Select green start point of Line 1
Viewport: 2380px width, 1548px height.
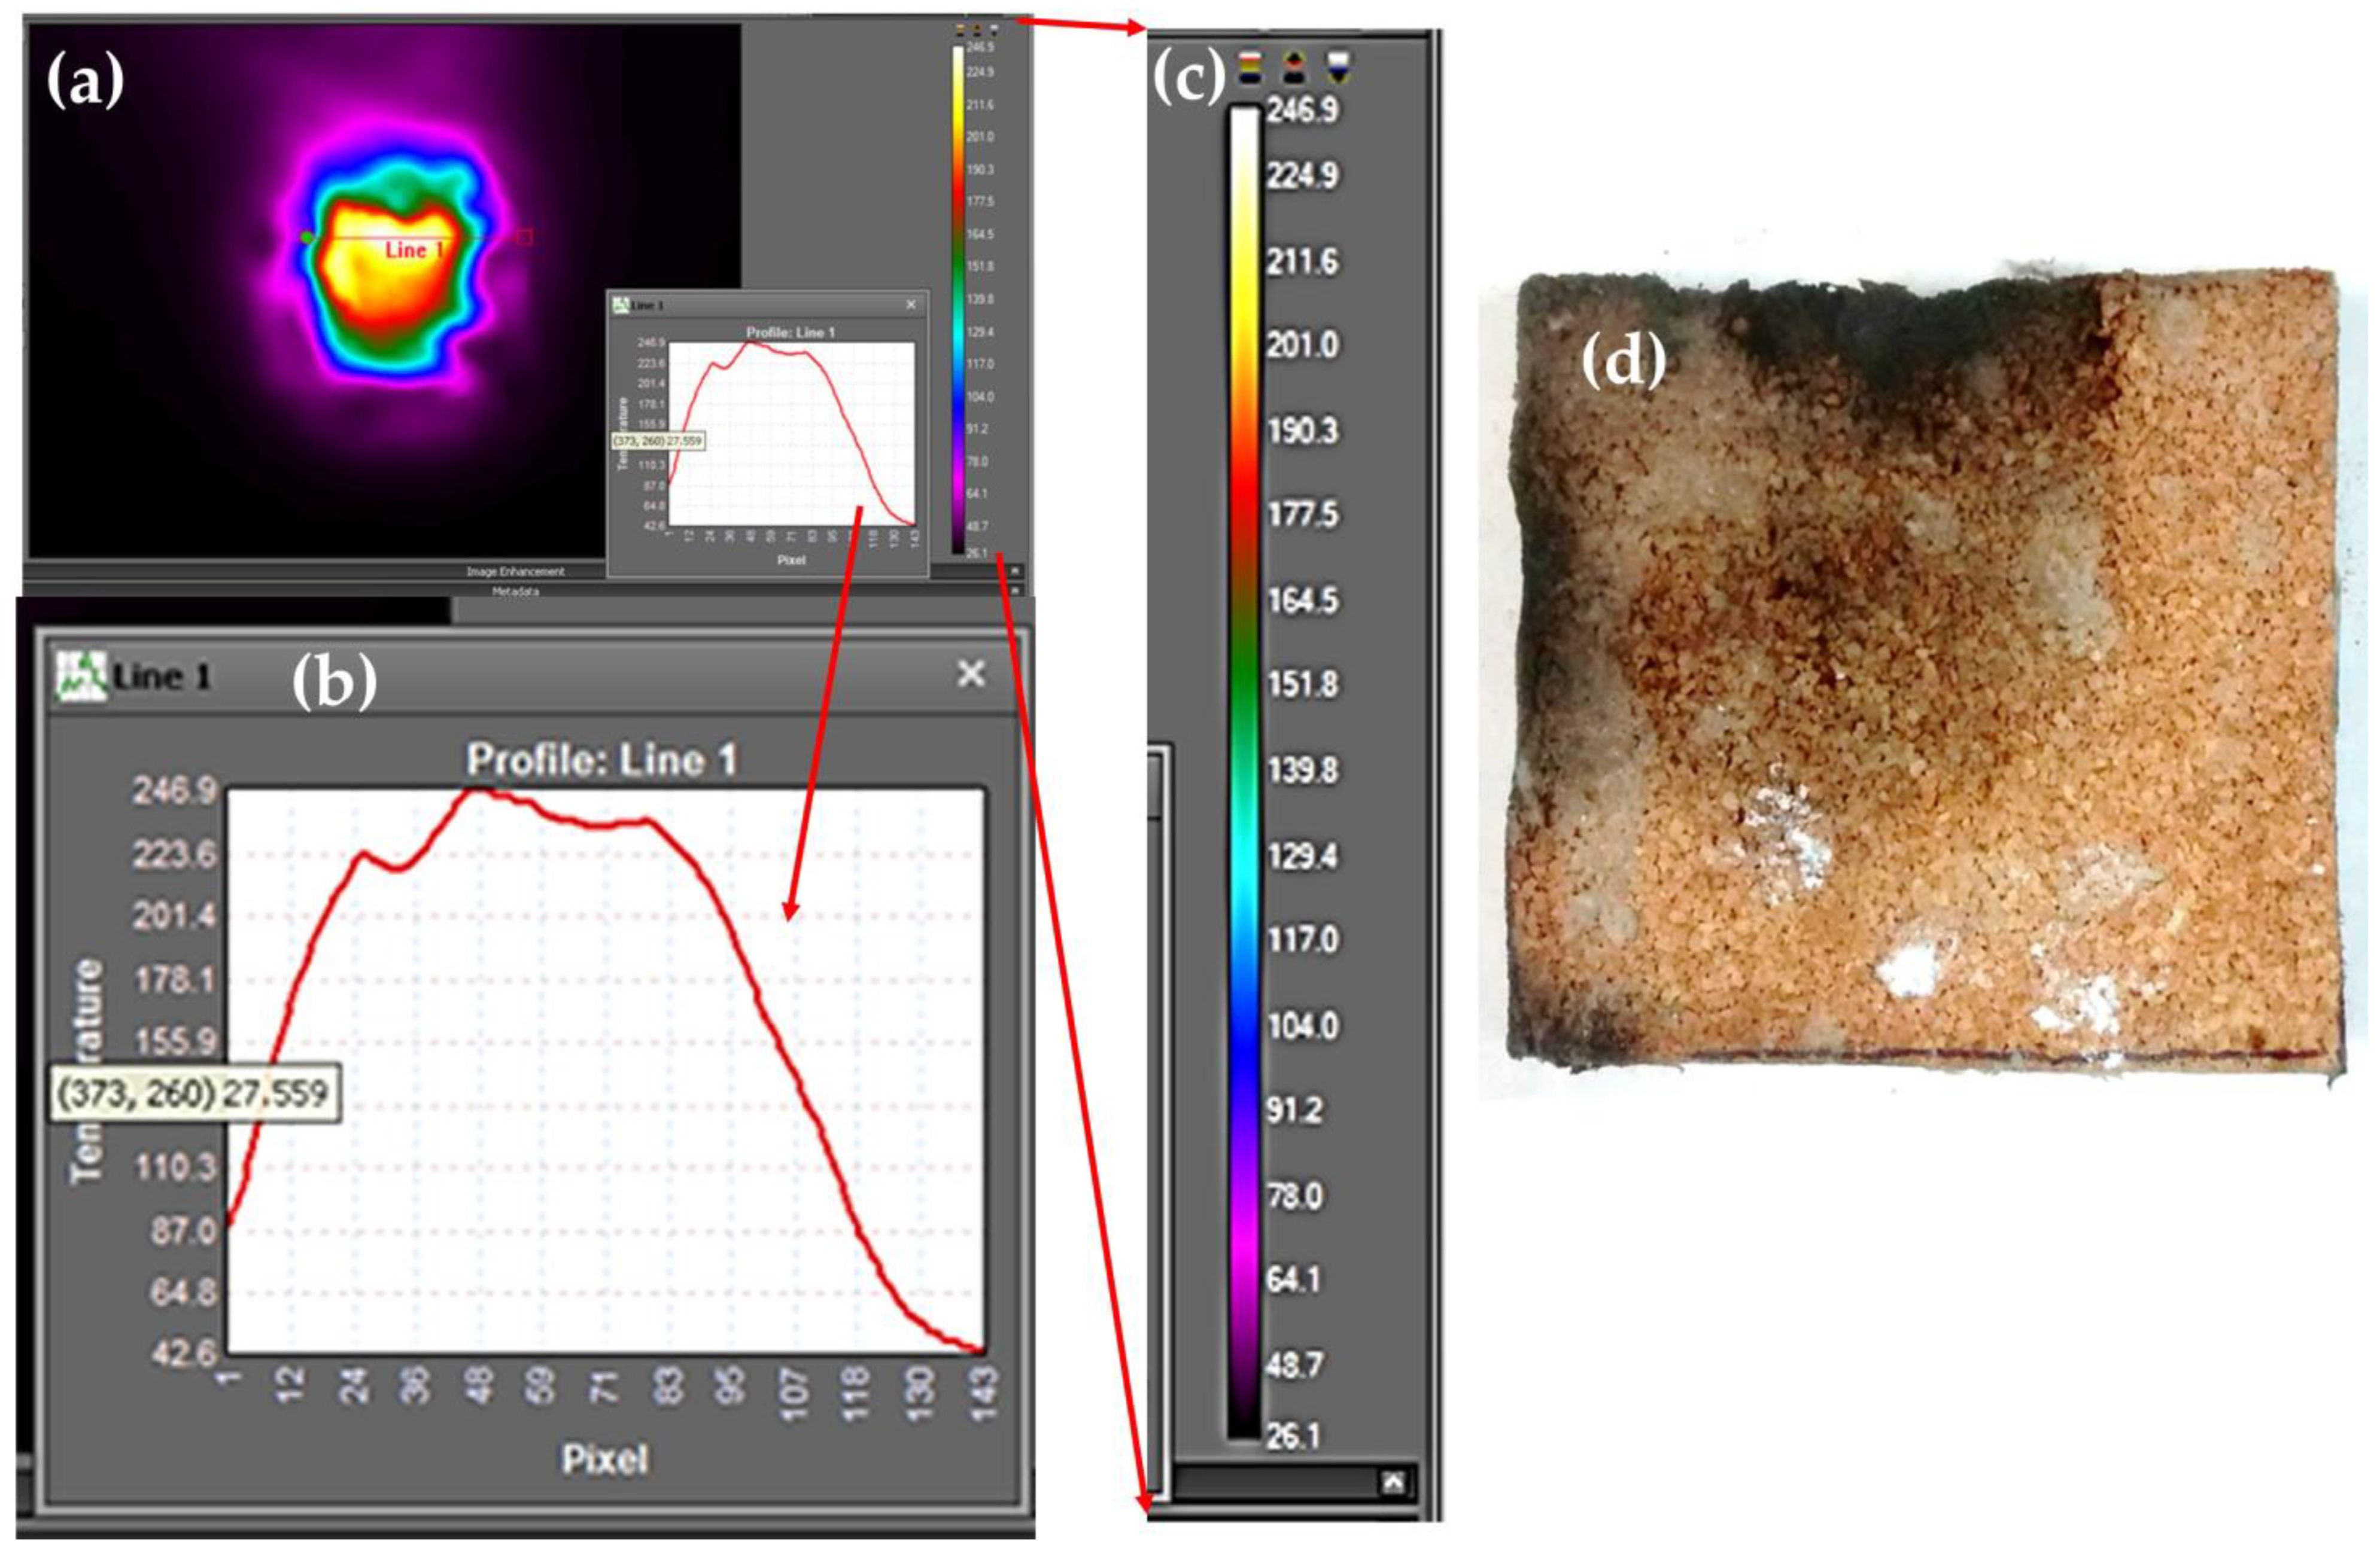pyautogui.click(x=307, y=237)
